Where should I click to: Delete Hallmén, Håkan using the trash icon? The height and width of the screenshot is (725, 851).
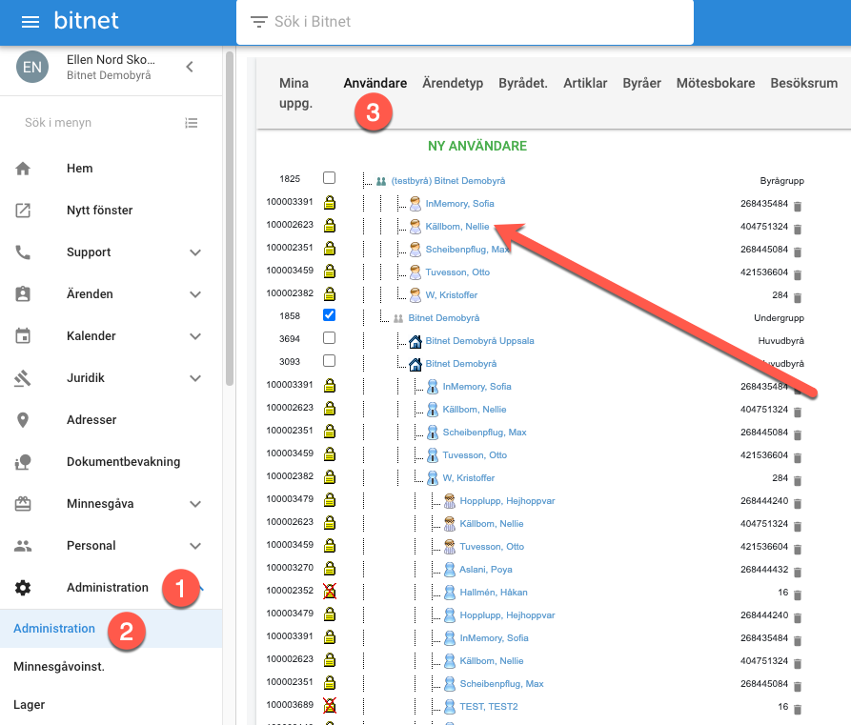(x=798, y=594)
